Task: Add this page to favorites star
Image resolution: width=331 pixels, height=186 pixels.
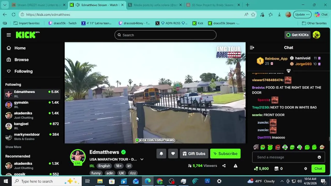Action: tap(253, 15)
